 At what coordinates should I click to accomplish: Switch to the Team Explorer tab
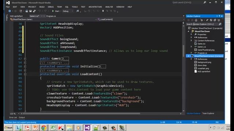[208, 113]
